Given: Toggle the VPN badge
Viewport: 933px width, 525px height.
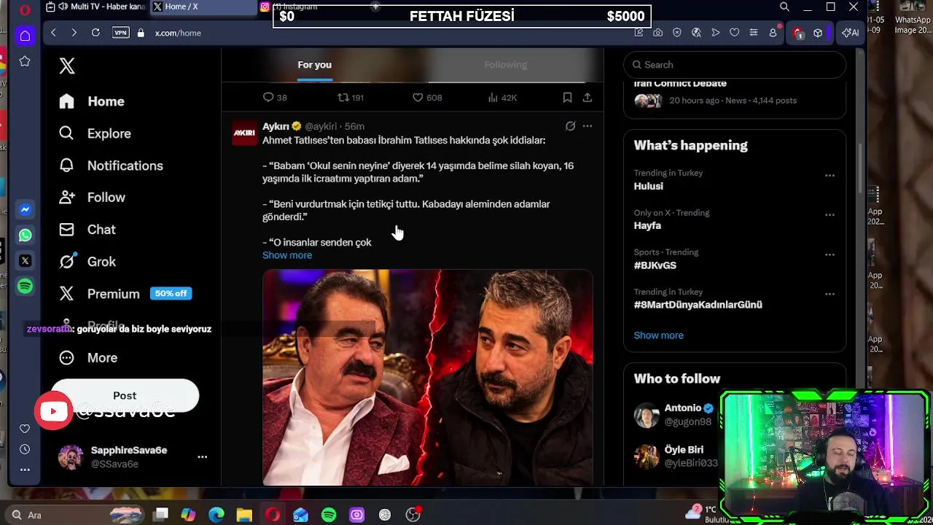Looking at the screenshot, I should 120,33.
